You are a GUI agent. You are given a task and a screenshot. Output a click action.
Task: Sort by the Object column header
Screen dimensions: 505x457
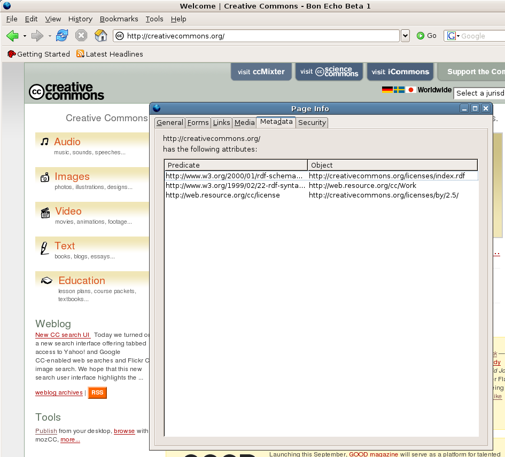tap(393, 165)
